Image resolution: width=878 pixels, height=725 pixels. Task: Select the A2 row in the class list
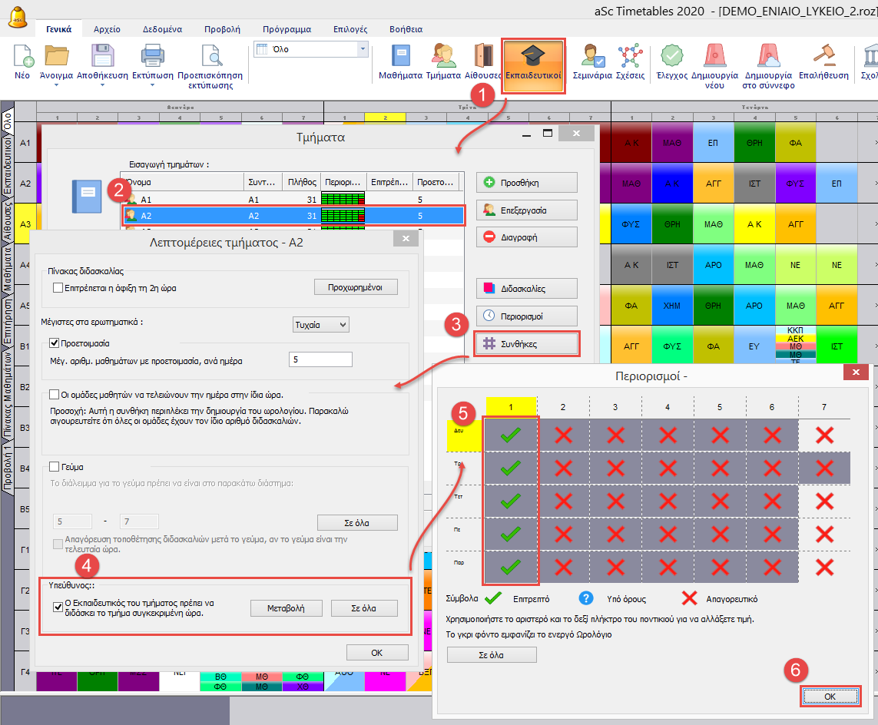click(292, 216)
